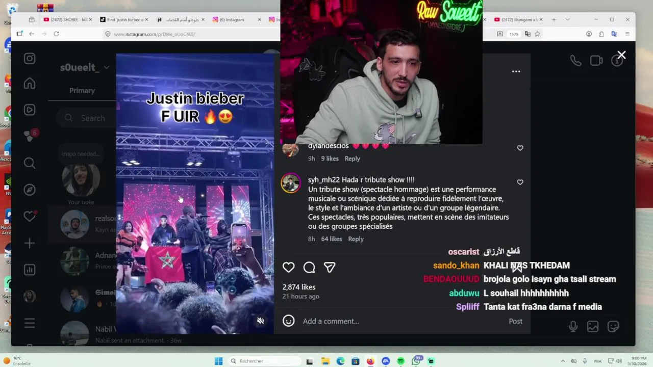The image size is (653, 367).
Task: Expand the list all tabs chevron
Action: point(567,19)
